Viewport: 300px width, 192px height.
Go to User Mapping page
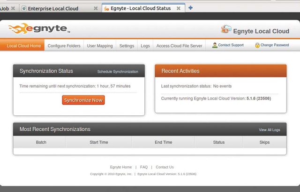coord(100,46)
